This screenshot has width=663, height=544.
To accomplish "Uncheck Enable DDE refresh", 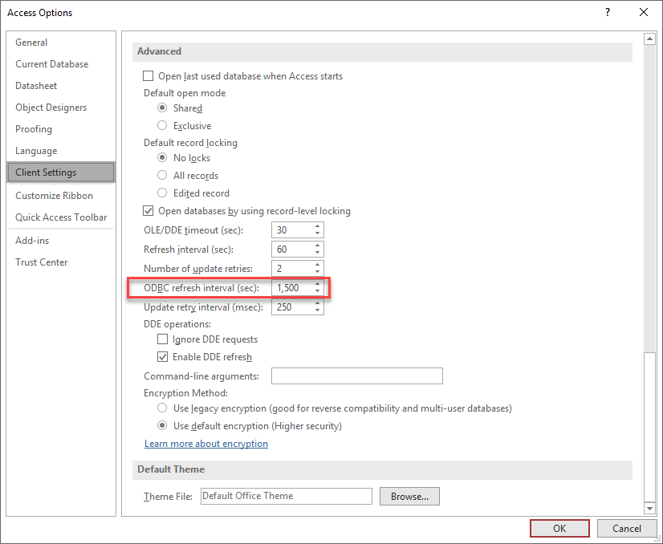I will [162, 357].
